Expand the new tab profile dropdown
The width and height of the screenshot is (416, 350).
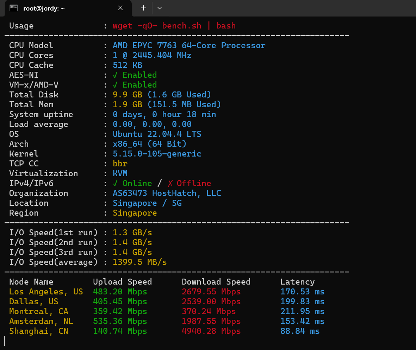pyautogui.click(x=160, y=8)
